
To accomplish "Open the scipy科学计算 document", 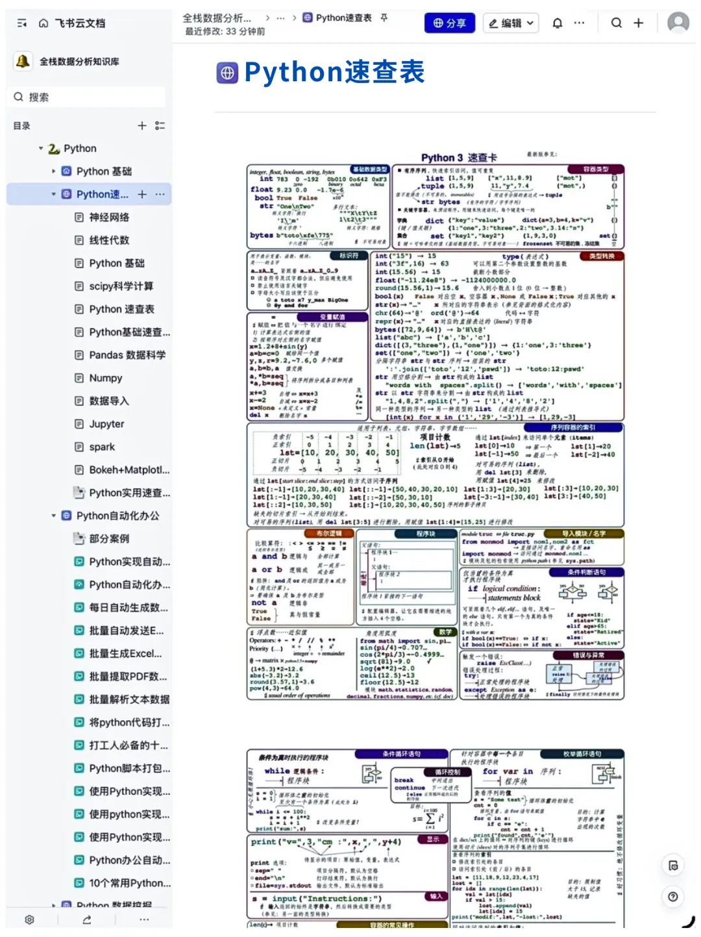I will click(x=121, y=286).
